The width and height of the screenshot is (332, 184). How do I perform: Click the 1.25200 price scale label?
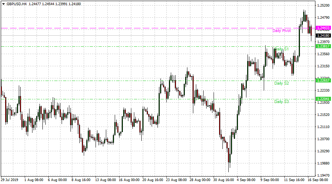(323, 6)
